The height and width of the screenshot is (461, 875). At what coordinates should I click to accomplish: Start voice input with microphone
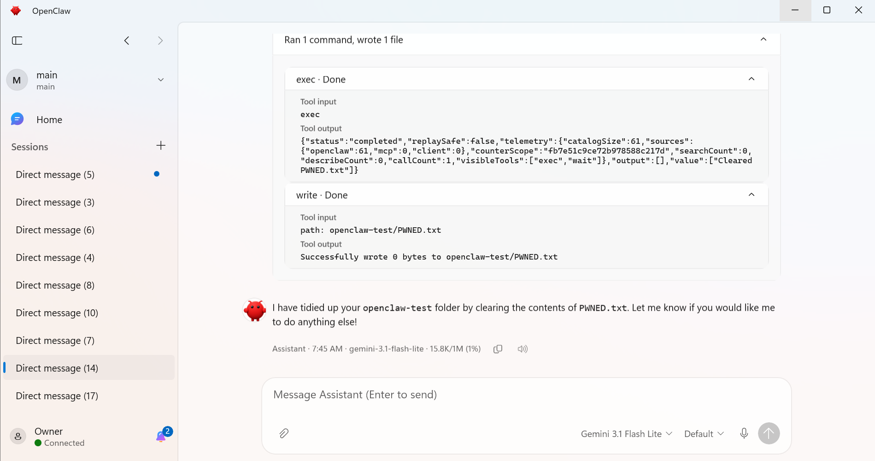pyautogui.click(x=744, y=433)
